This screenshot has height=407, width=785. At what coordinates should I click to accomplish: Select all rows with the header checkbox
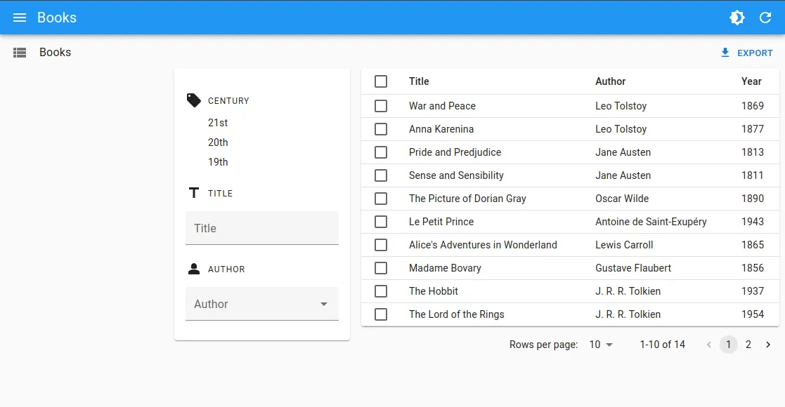pyautogui.click(x=381, y=81)
